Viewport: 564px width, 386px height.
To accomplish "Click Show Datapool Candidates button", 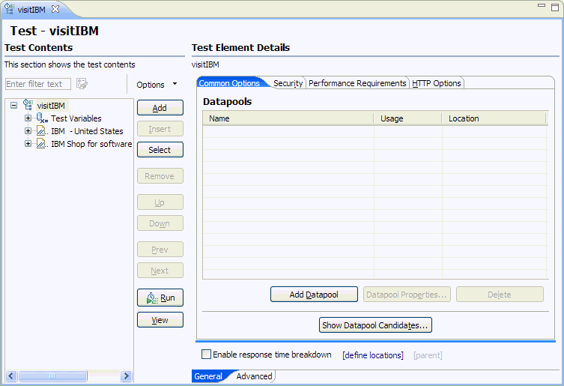I will pos(375,325).
